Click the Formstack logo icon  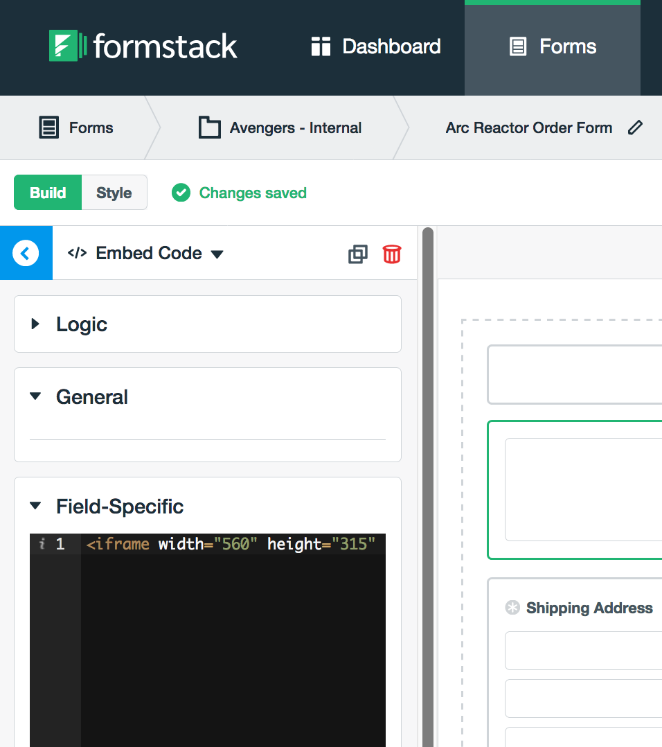[x=67, y=46]
